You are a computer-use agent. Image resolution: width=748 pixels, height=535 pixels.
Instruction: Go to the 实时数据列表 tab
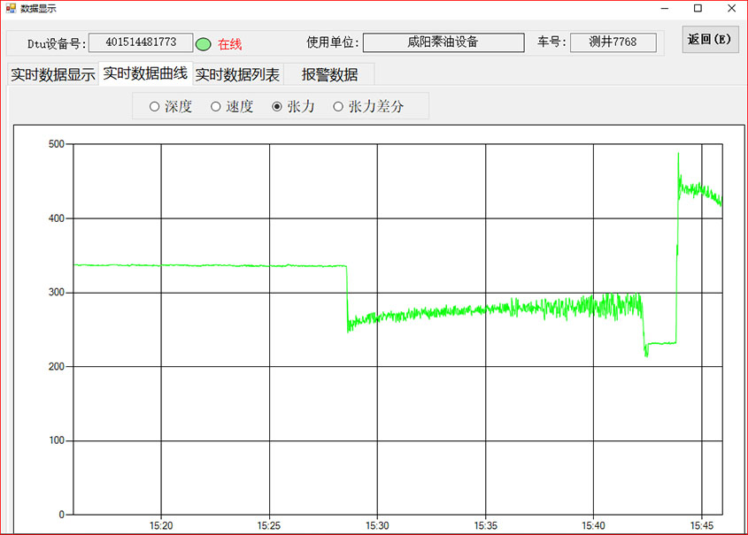237,75
